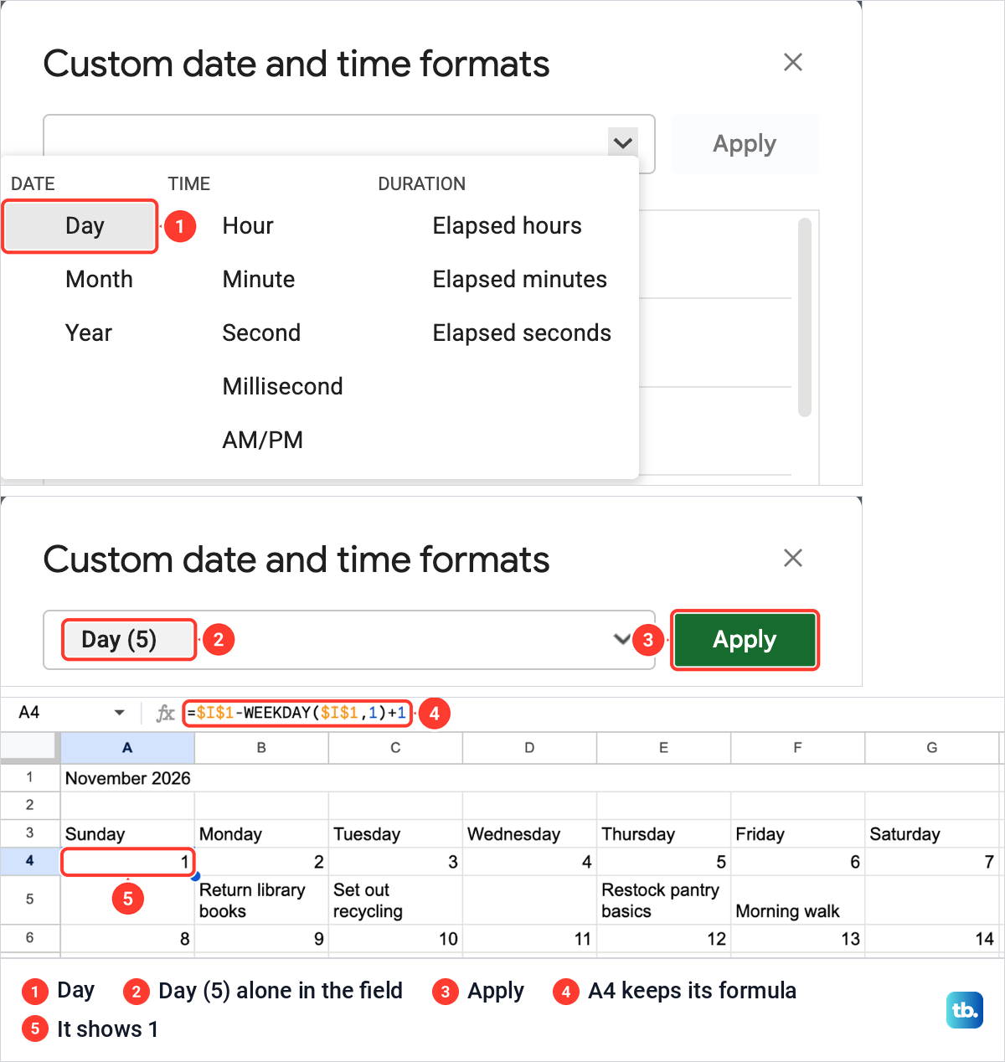Select cell G4 showing 7
Viewport: 1005px width, 1062px height.
931,862
